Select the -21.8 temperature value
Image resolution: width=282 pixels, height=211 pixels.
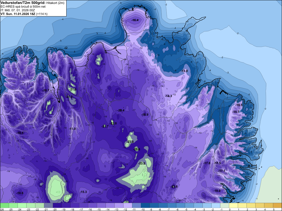pos(174,186)
